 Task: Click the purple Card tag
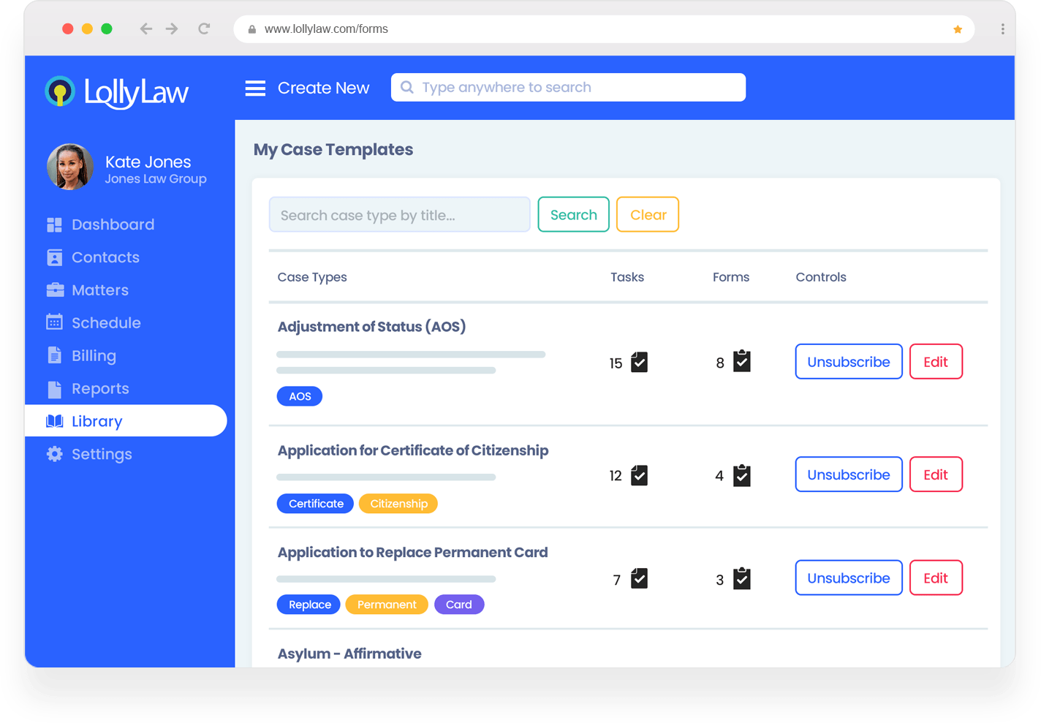click(459, 605)
